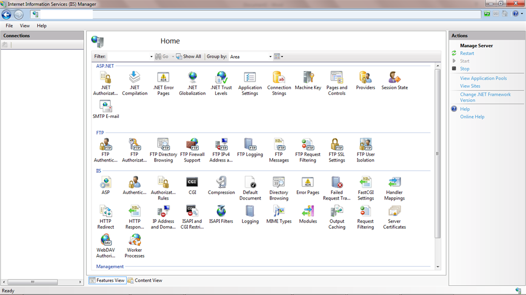Open .NET Trust Levels feature
The image size is (526, 295).
[x=221, y=84]
